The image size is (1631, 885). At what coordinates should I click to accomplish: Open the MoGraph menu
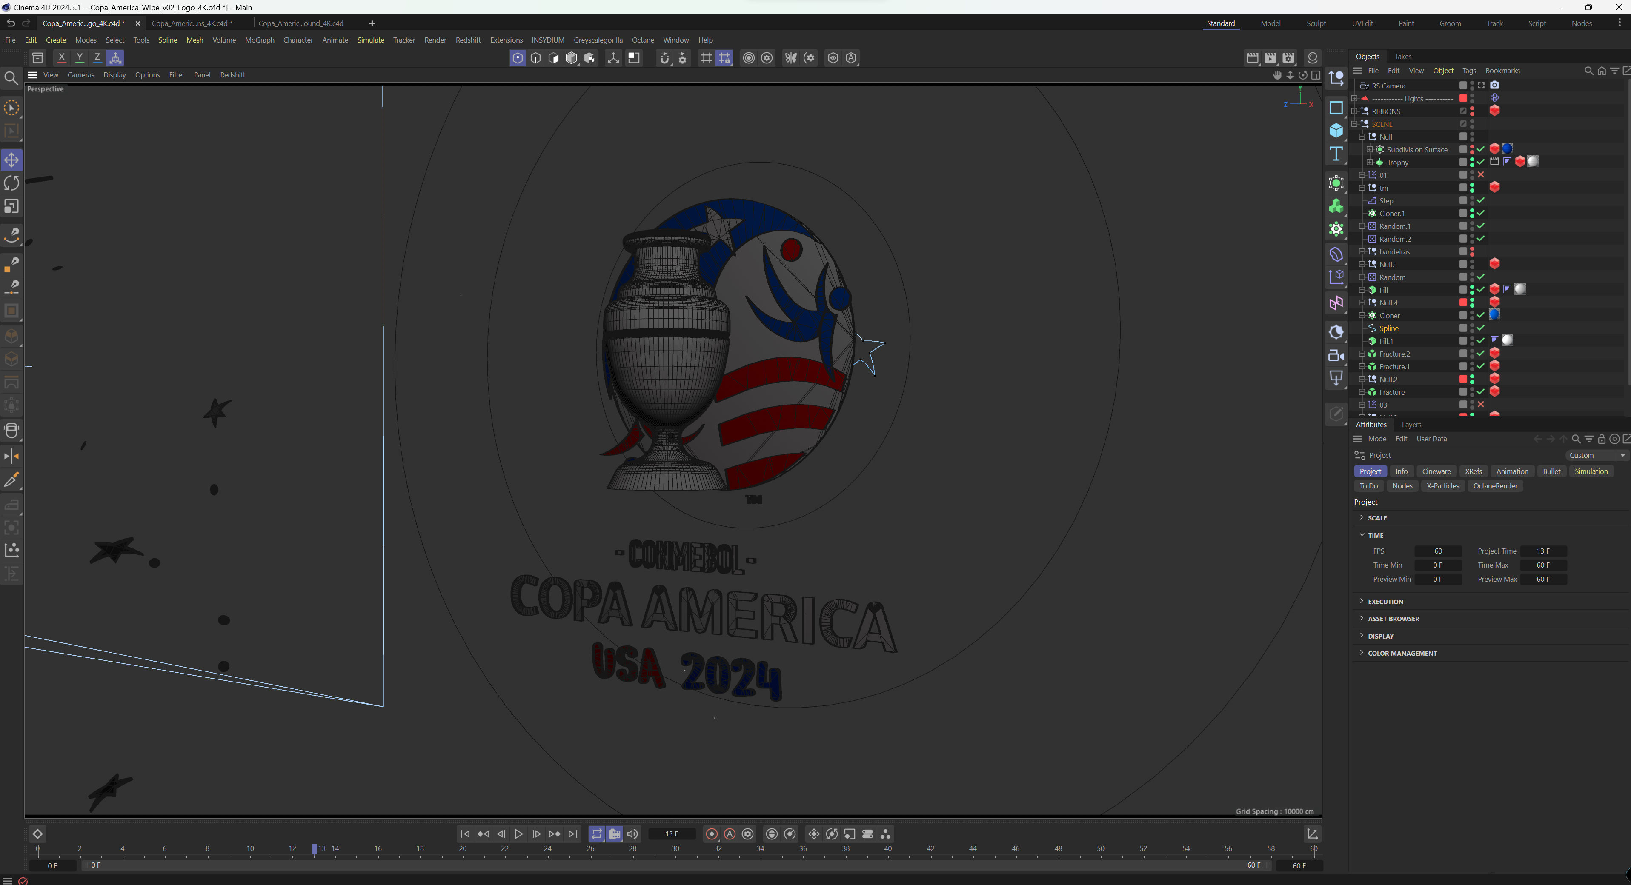pos(260,39)
